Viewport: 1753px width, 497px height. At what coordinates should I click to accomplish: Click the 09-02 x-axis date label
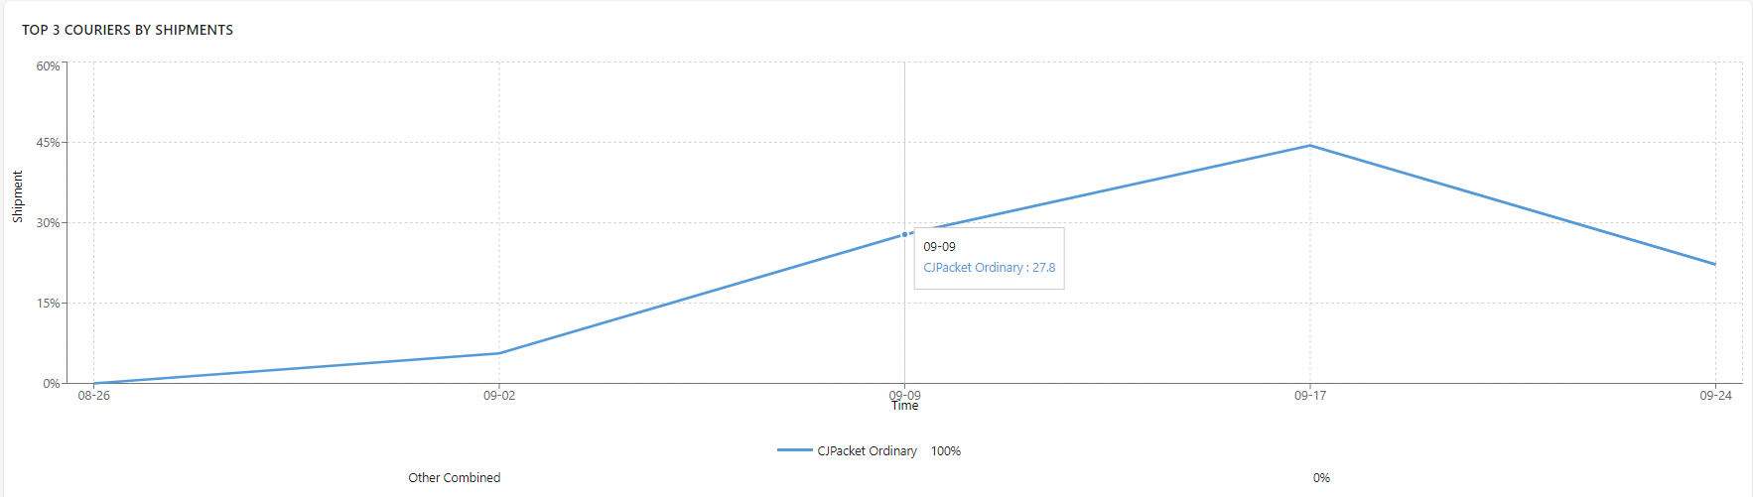pyautogui.click(x=499, y=395)
